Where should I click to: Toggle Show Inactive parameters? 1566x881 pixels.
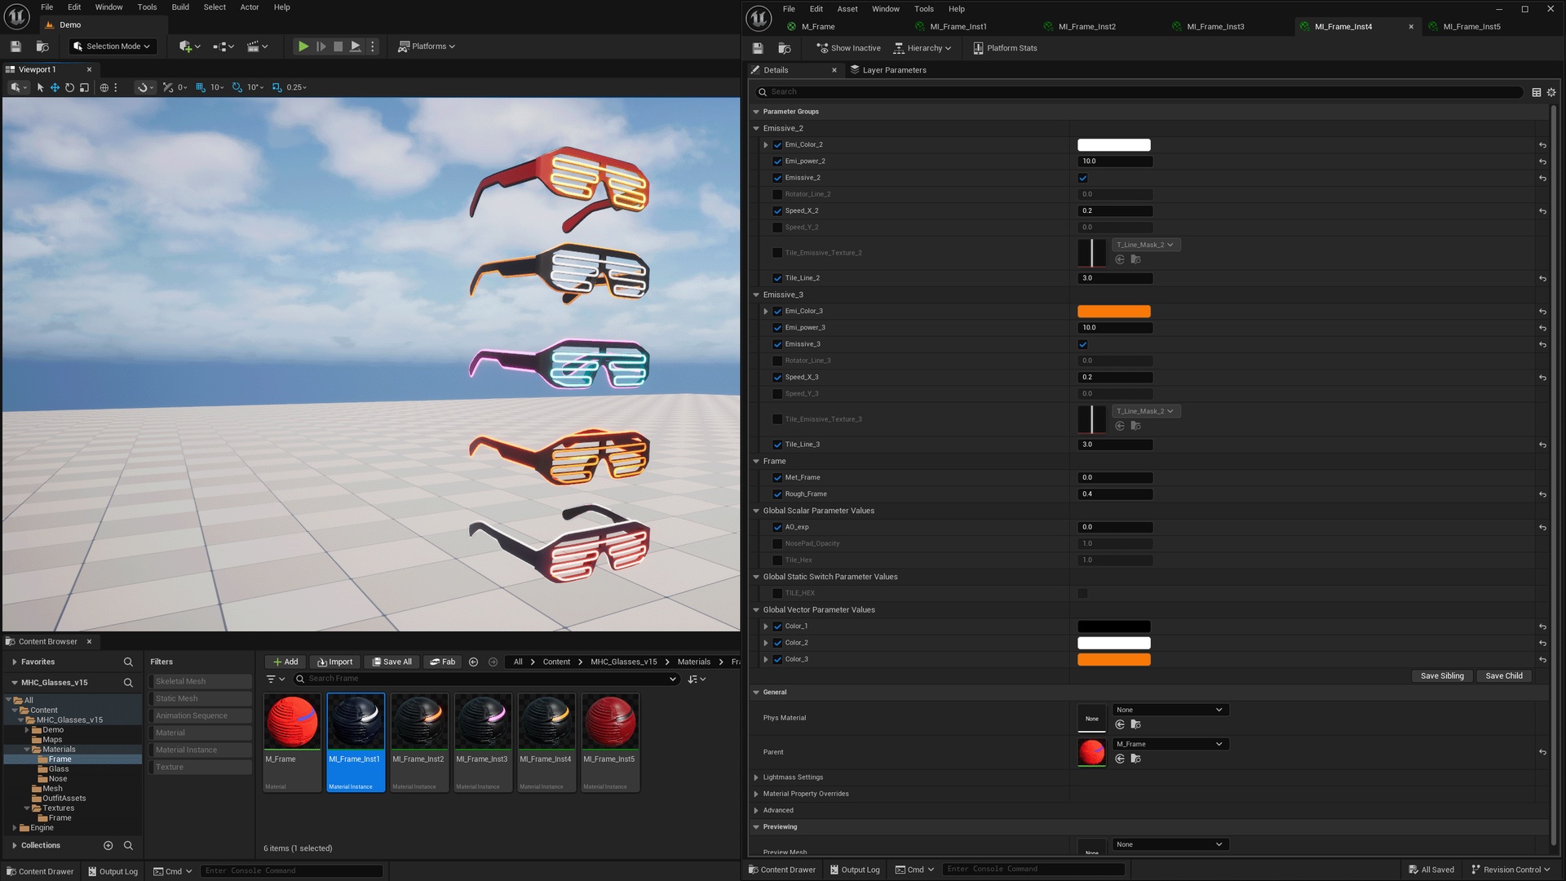(x=848, y=48)
